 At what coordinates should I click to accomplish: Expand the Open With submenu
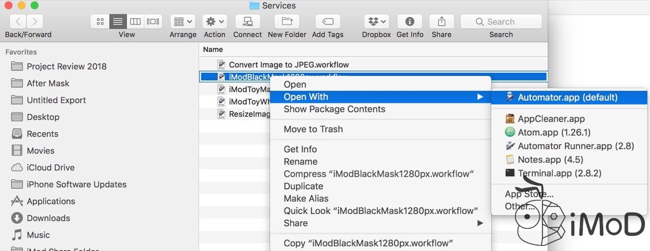pyautogui.click(x=380, y=97)
